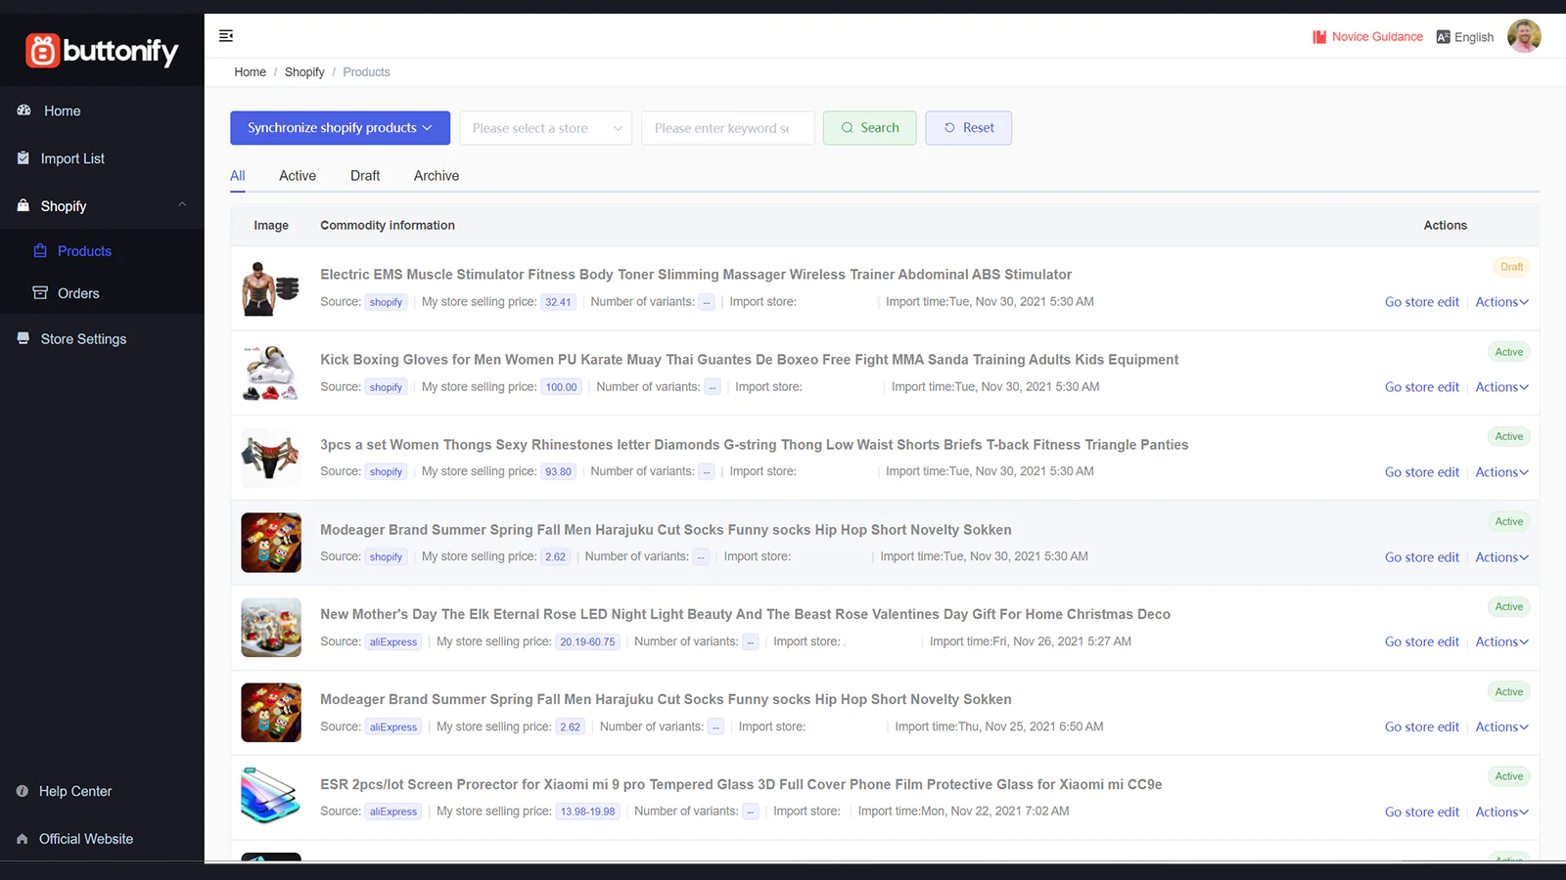The height and width of the screenshot is (880, 1566).
Task: Focus the keyword search field
Action: (x=727, y=128)
